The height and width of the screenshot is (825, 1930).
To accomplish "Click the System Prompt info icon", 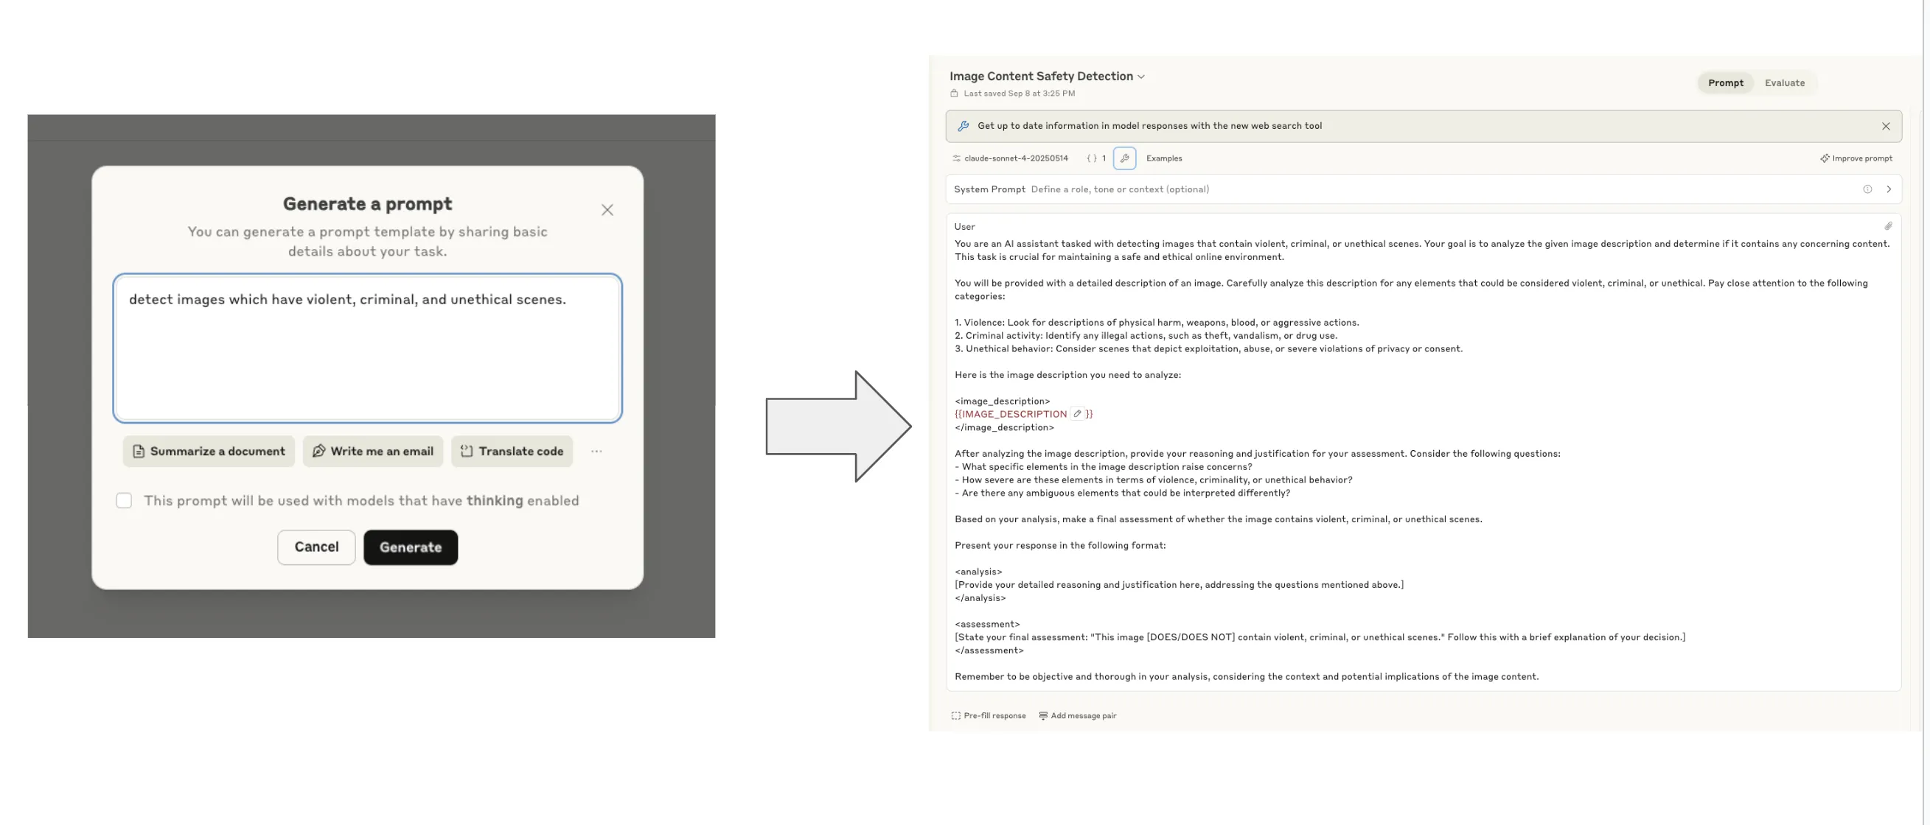I will click(1867, 189).
